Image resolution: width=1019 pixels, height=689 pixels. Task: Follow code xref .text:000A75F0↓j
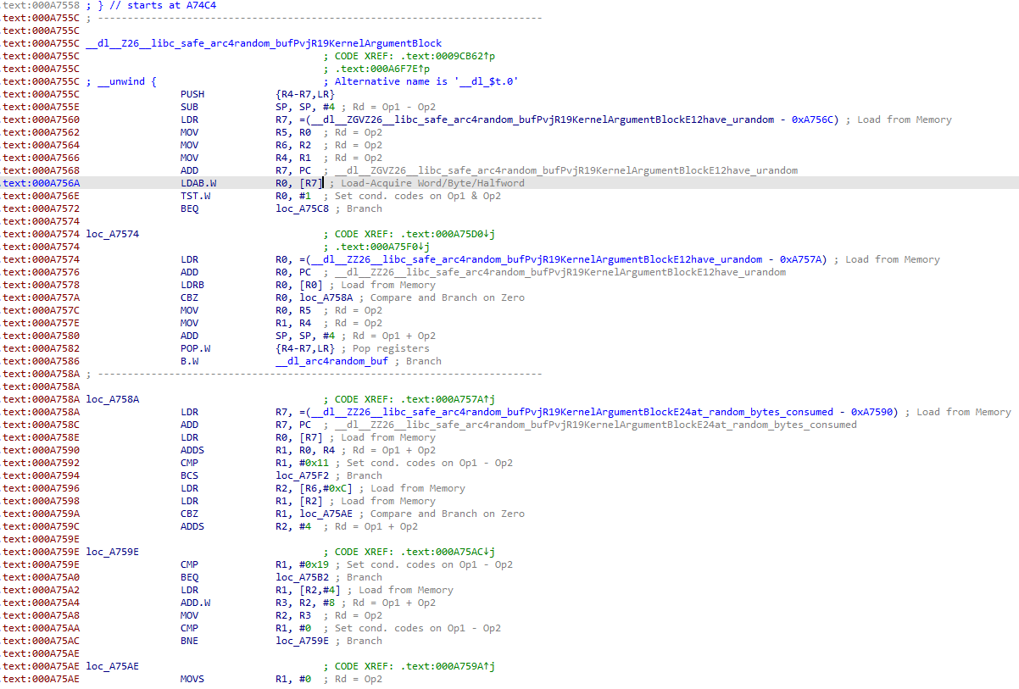(382, 247)
